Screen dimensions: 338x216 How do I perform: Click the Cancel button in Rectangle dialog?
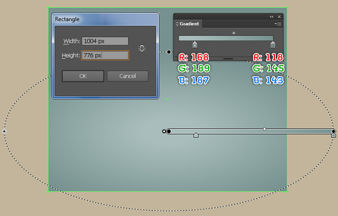coord(128,76)
